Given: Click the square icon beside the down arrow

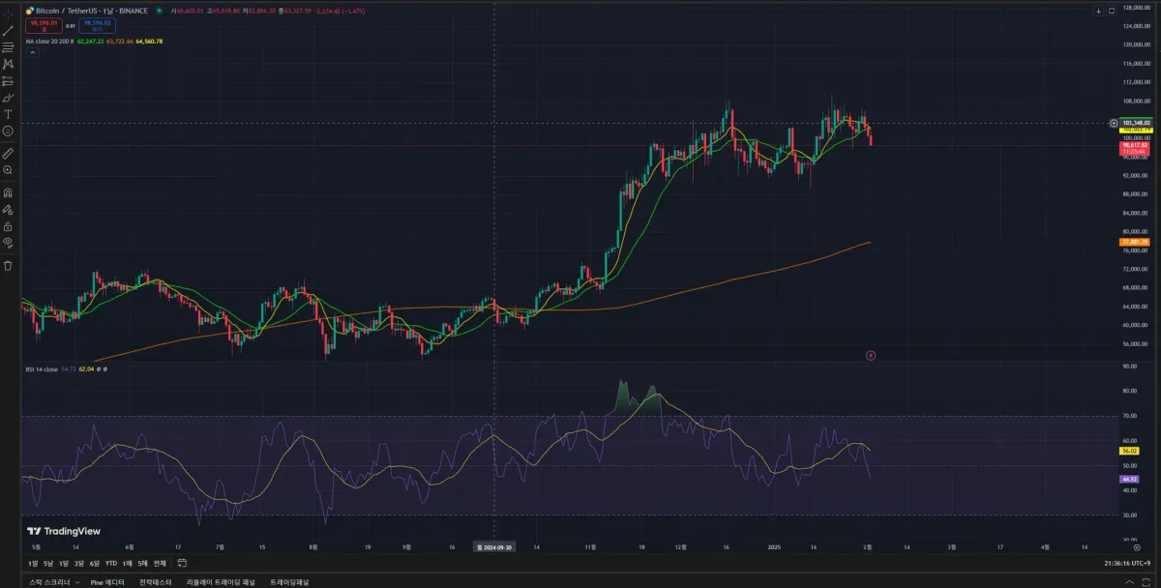Looking at the screenshot, I should (x=1112, y=11).
